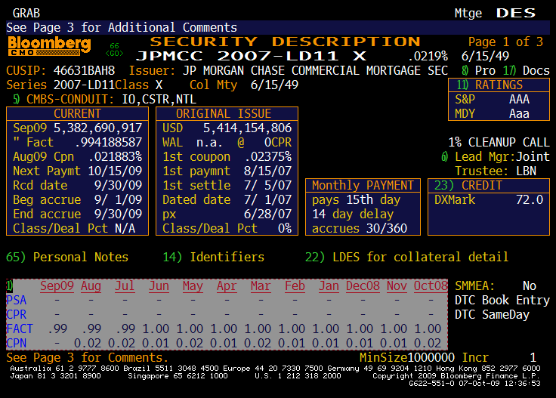Click the Trustee value LBN

[x=526, y=171]
